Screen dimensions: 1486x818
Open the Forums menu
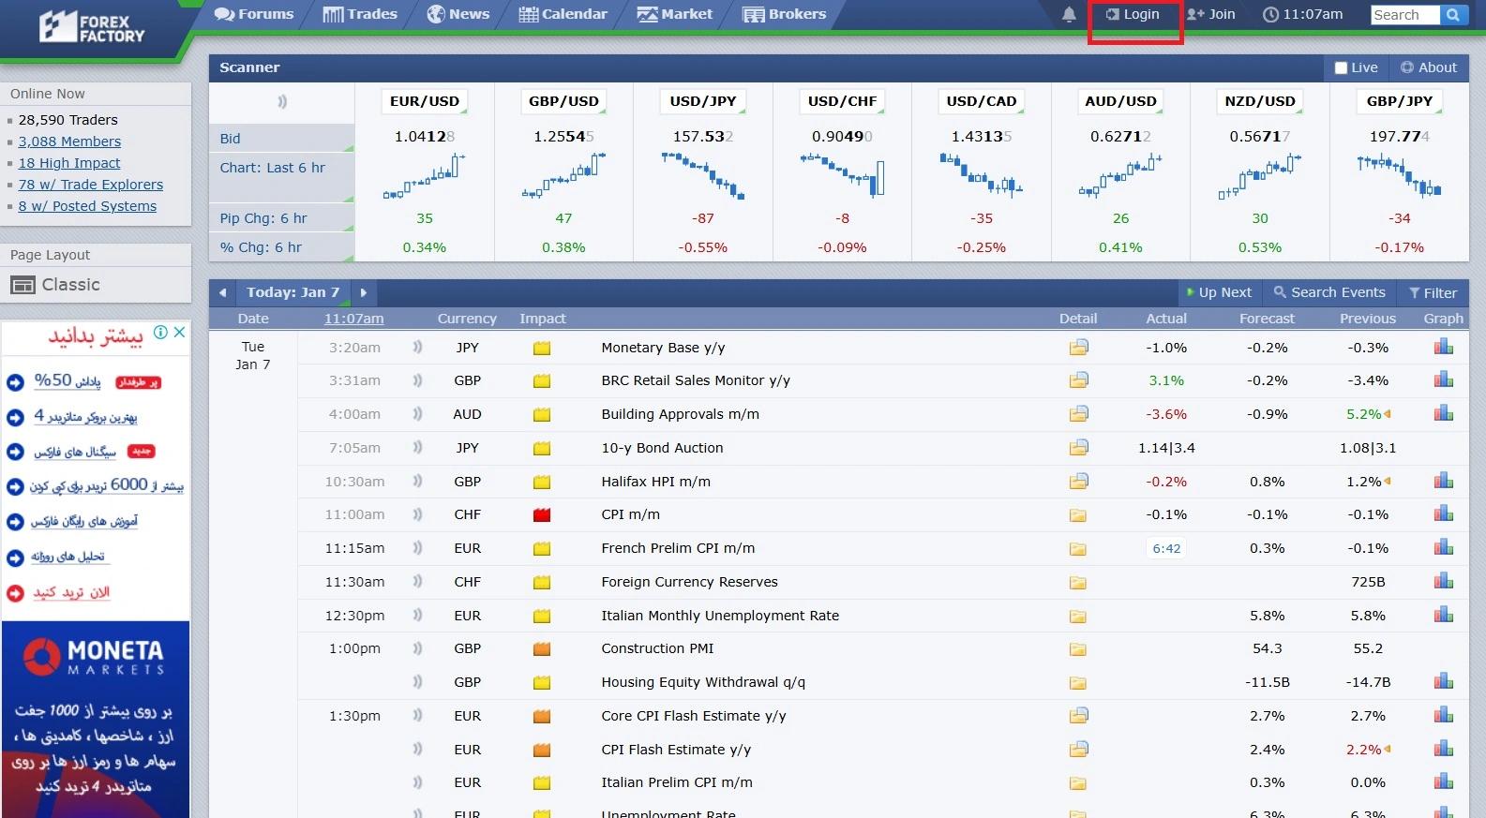(254, 14)
